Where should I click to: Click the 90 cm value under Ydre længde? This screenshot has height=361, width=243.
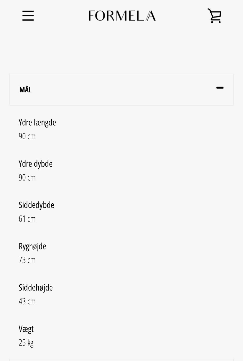(x=27, y=136)
